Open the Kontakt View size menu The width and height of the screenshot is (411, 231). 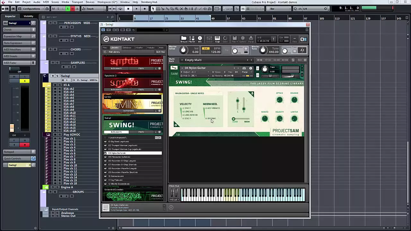click(x=294, y=39)
